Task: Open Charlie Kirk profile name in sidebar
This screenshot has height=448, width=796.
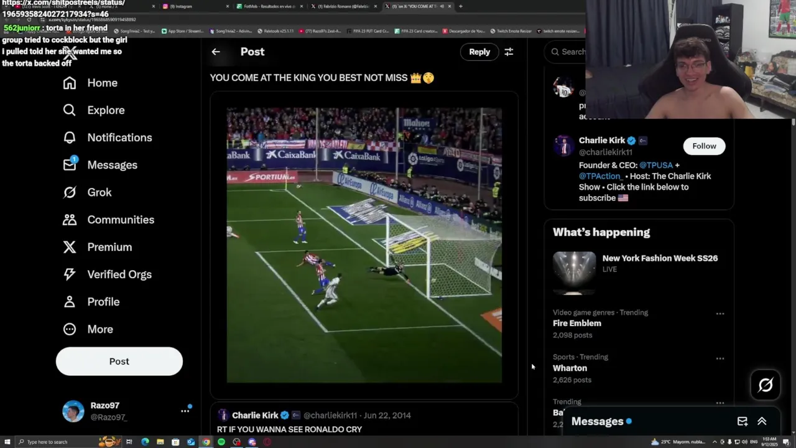Action: click(602, 140)
